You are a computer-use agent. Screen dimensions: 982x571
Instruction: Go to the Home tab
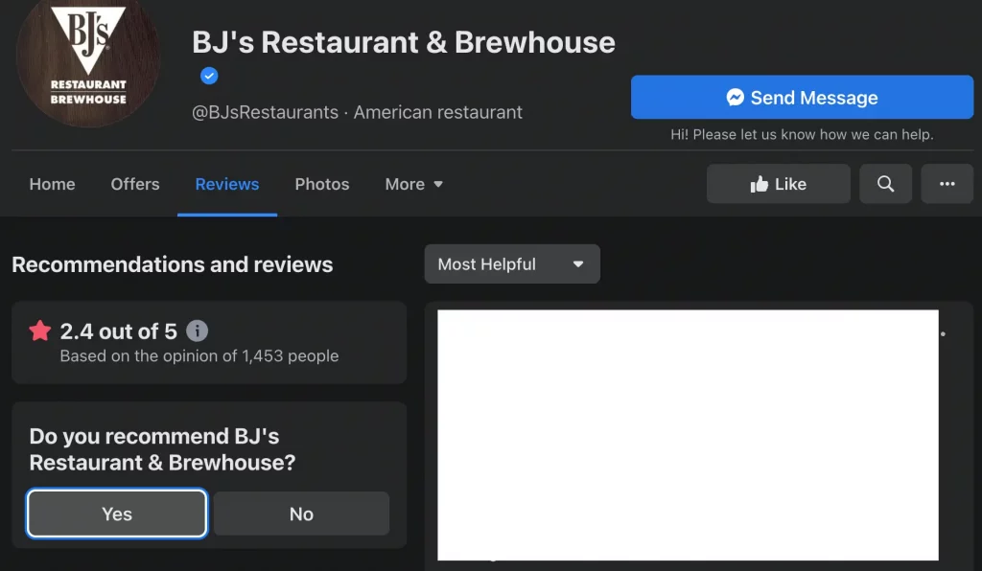tap(52, 184)
